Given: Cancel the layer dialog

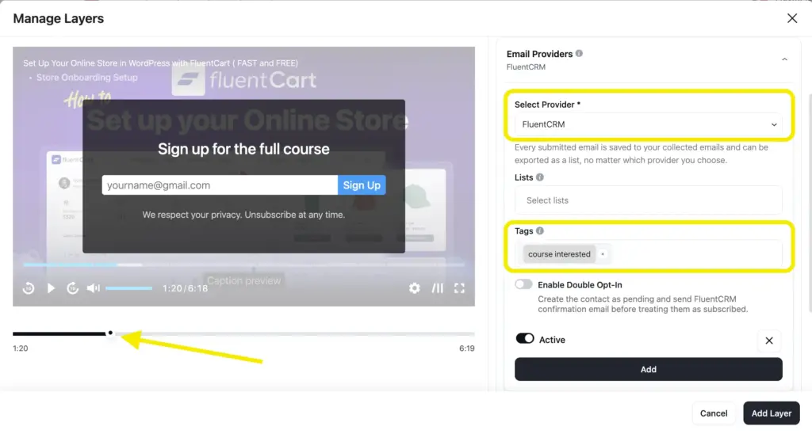Looking at the screenshot, I should 714,413.
